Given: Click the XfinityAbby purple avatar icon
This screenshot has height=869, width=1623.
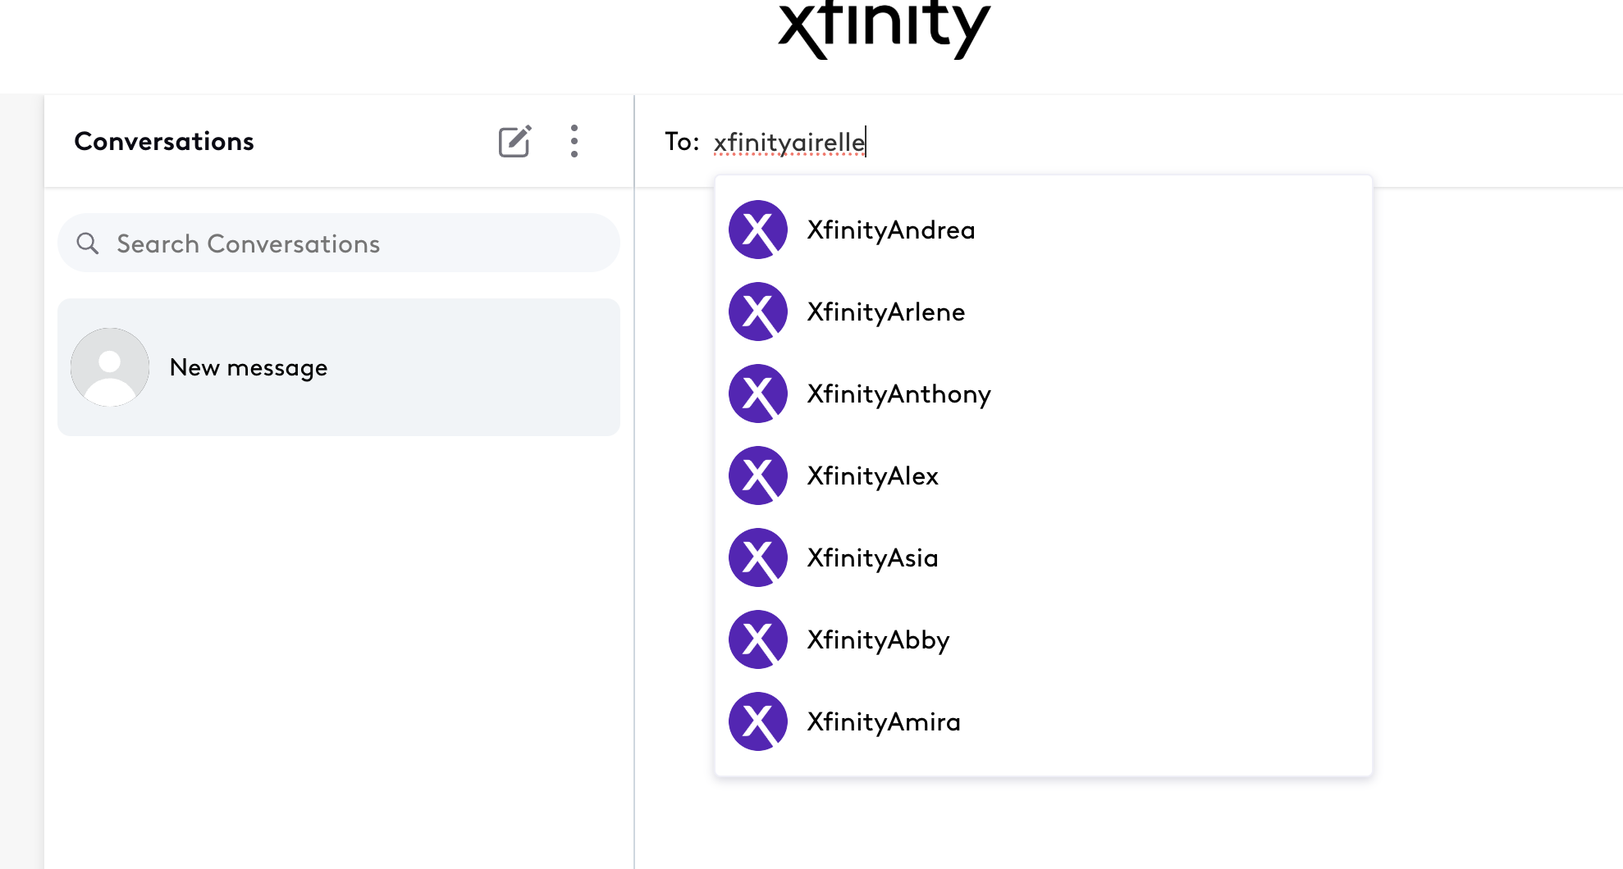Looking at the screenshot, I should 758,639.
